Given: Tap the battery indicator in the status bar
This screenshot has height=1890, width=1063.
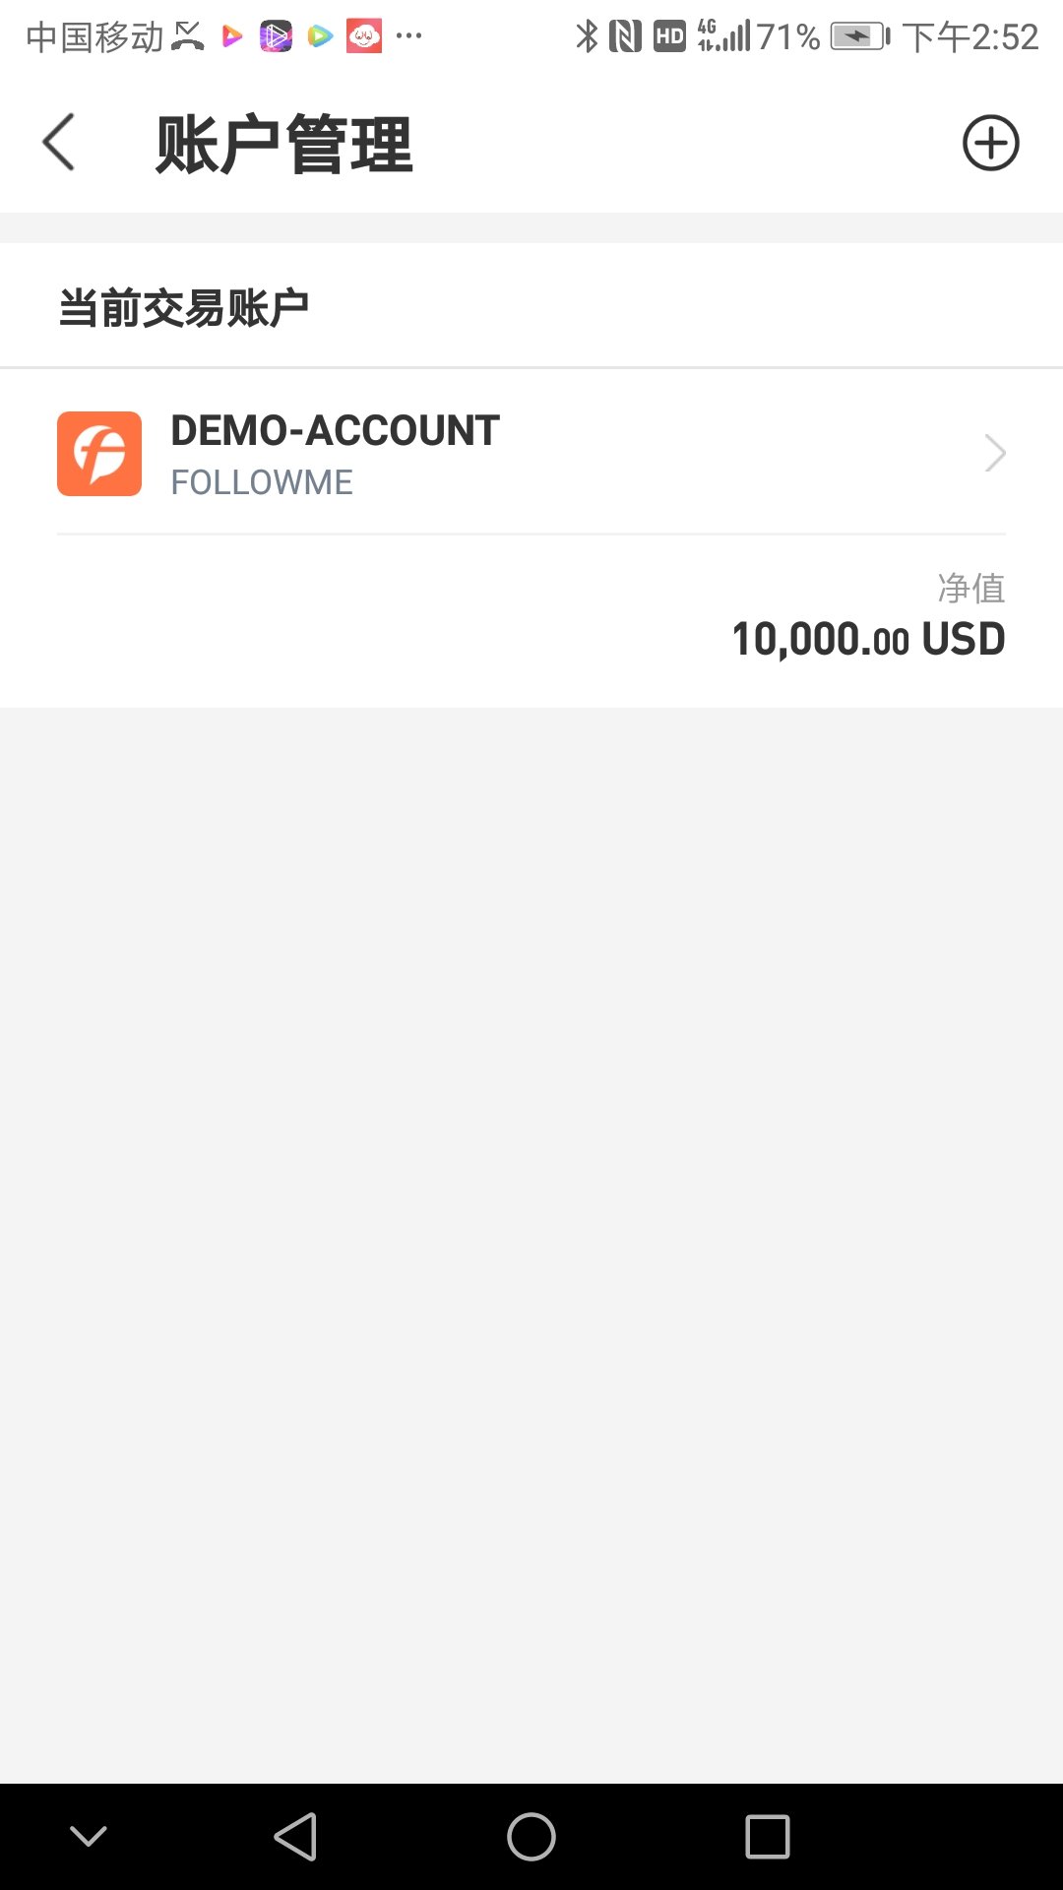Looking at the screenshot, I should pos(859,36).
